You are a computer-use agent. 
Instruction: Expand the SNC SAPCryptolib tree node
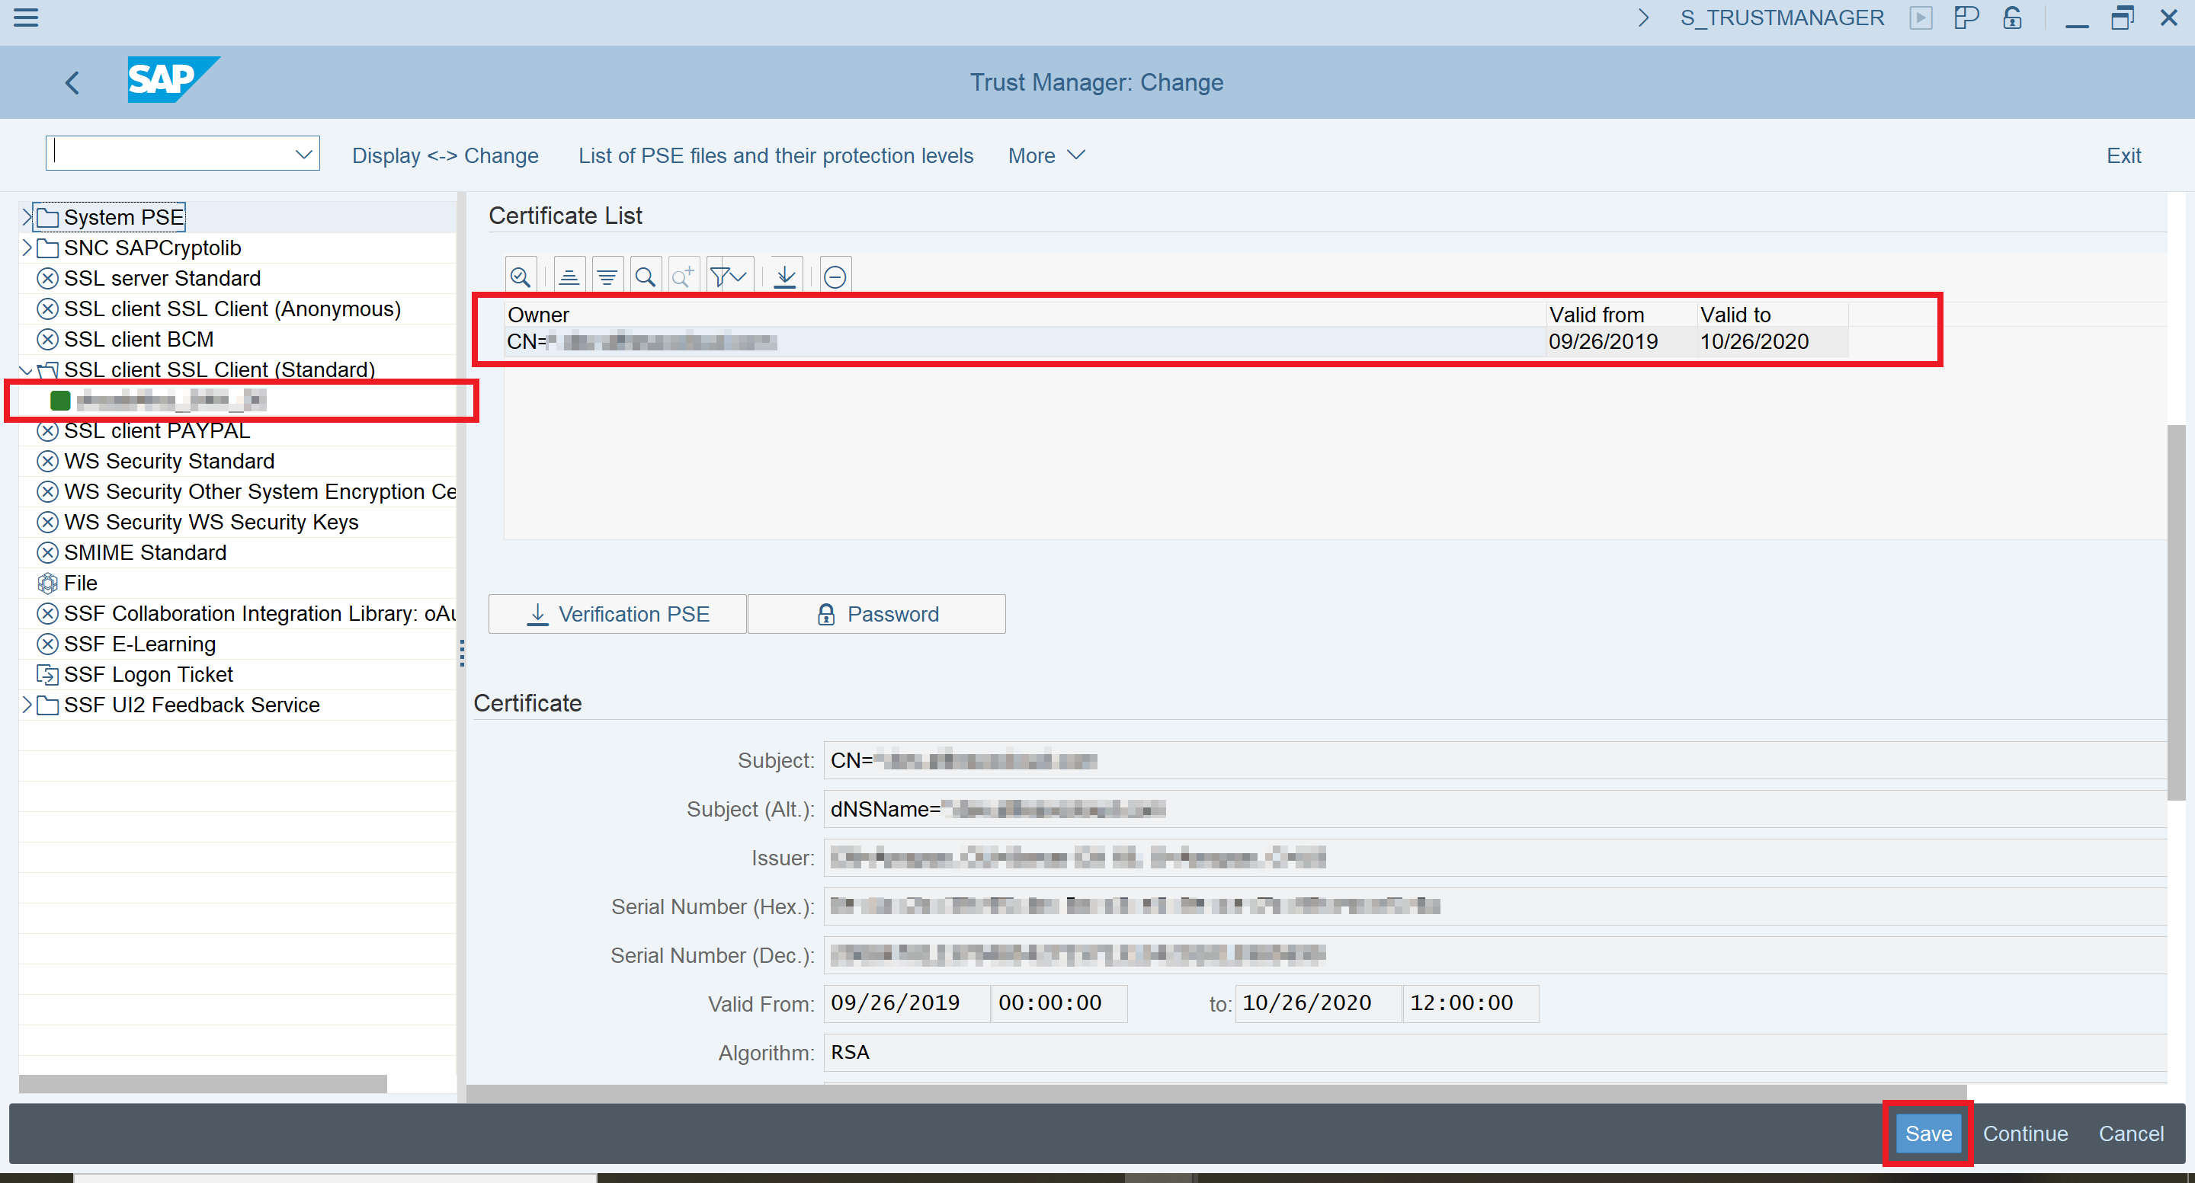(27, 248)
